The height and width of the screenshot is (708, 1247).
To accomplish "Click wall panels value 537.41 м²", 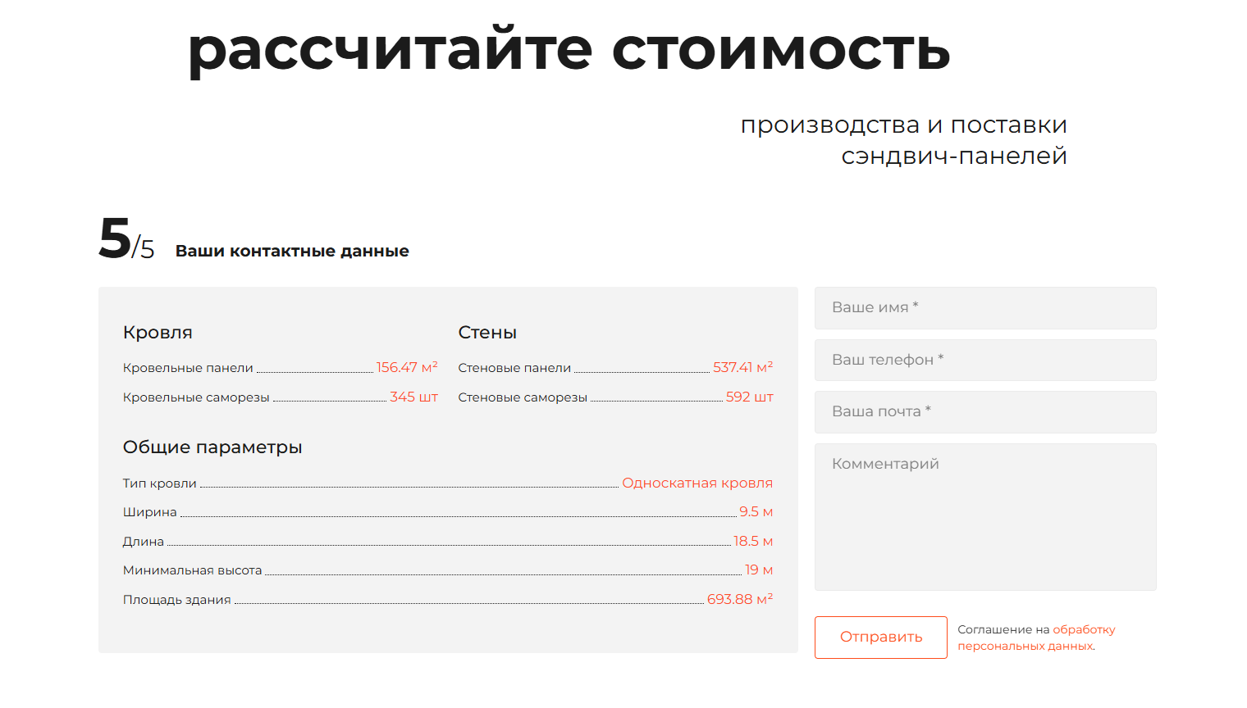I will (743, 367).
